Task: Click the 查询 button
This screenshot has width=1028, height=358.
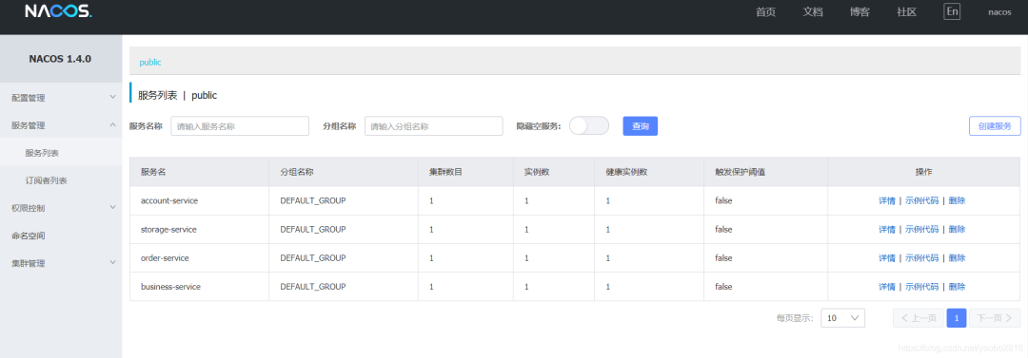Action: tap(640, 126)
